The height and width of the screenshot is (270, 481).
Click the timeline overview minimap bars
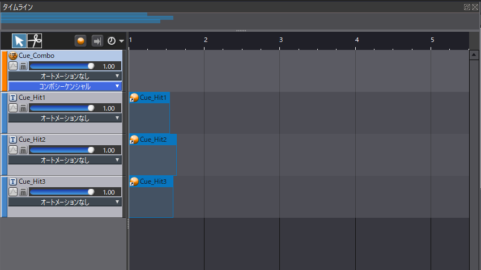click(87, 18)
